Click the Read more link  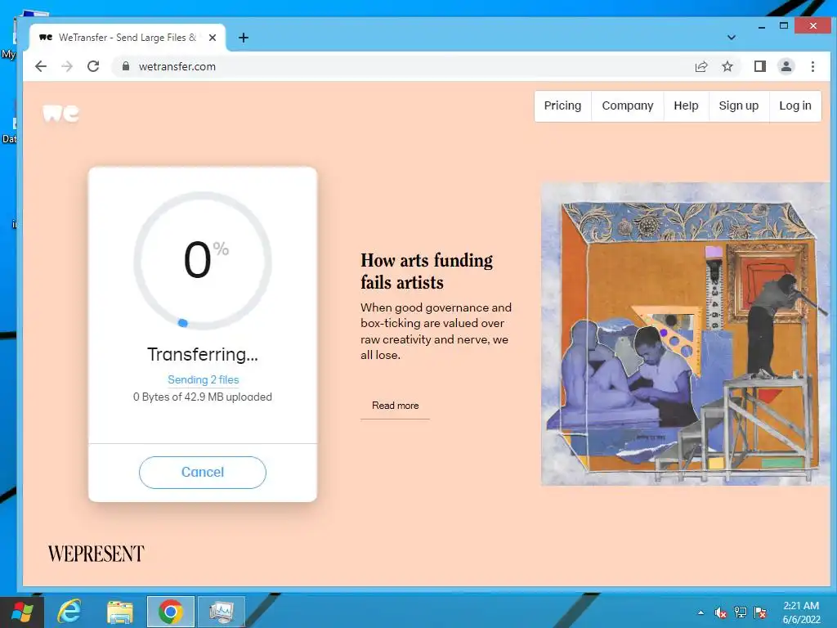[395, 406]
